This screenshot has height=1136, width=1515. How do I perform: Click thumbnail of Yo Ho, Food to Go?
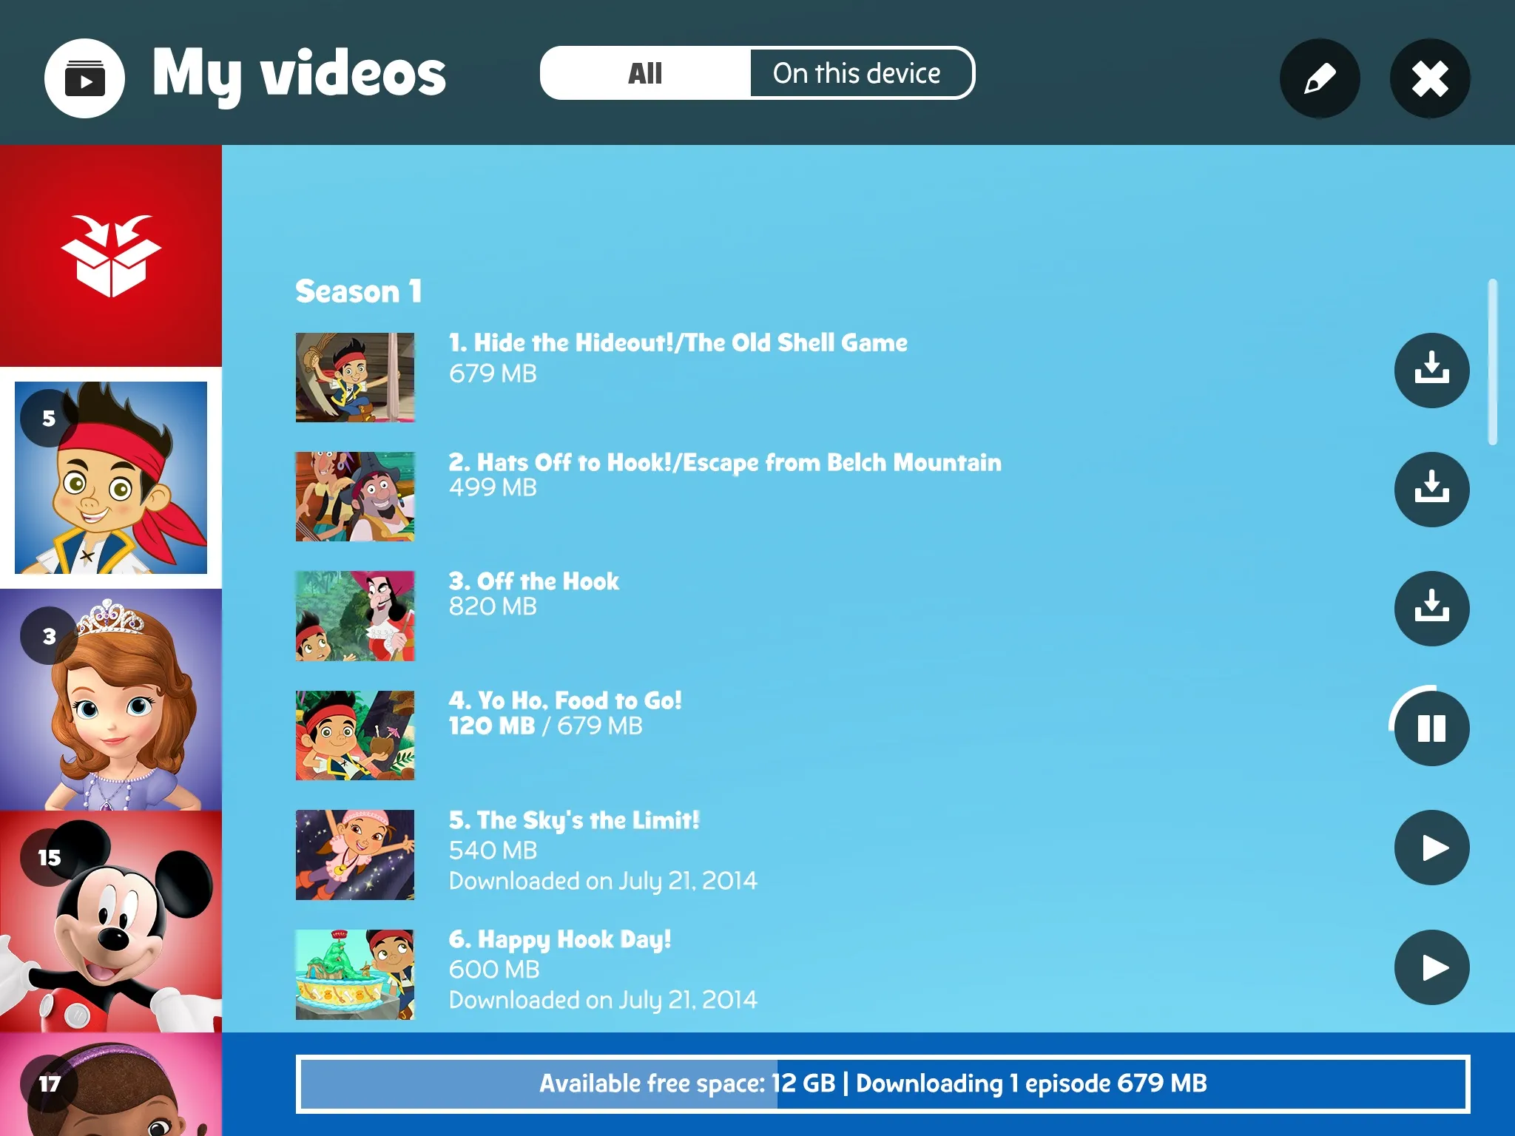click(x=355, y=736)
